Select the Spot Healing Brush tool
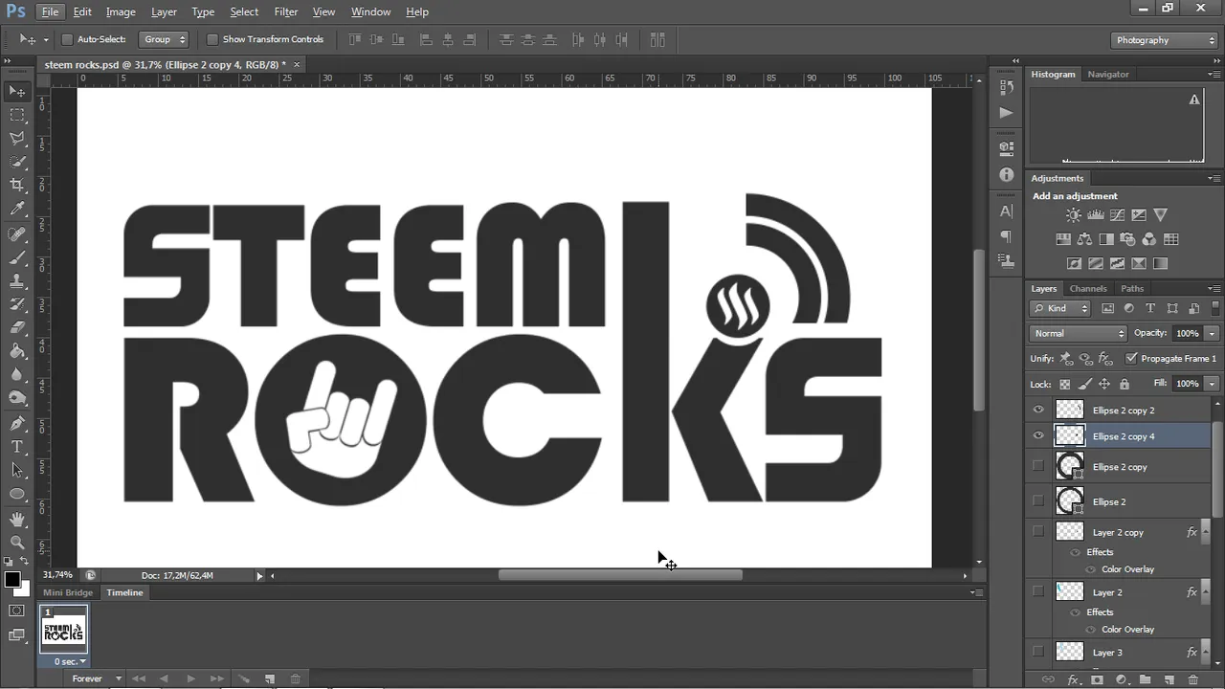 coord(17,234)
